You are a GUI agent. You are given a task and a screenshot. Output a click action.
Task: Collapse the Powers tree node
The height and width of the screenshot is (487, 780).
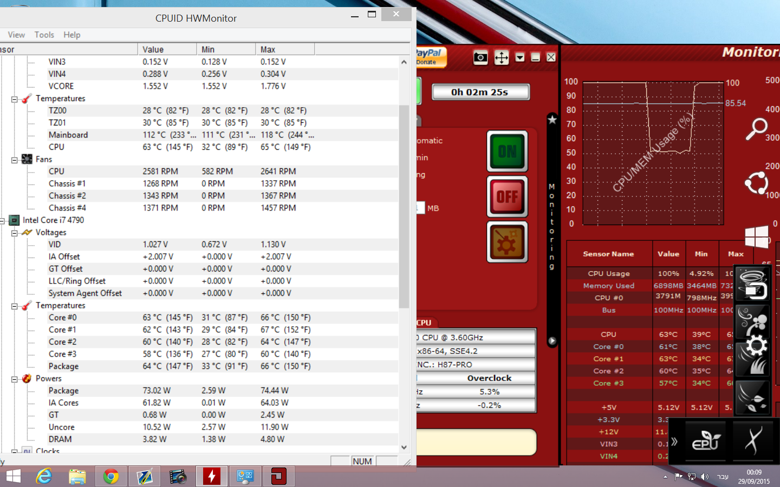click(15, 379)
